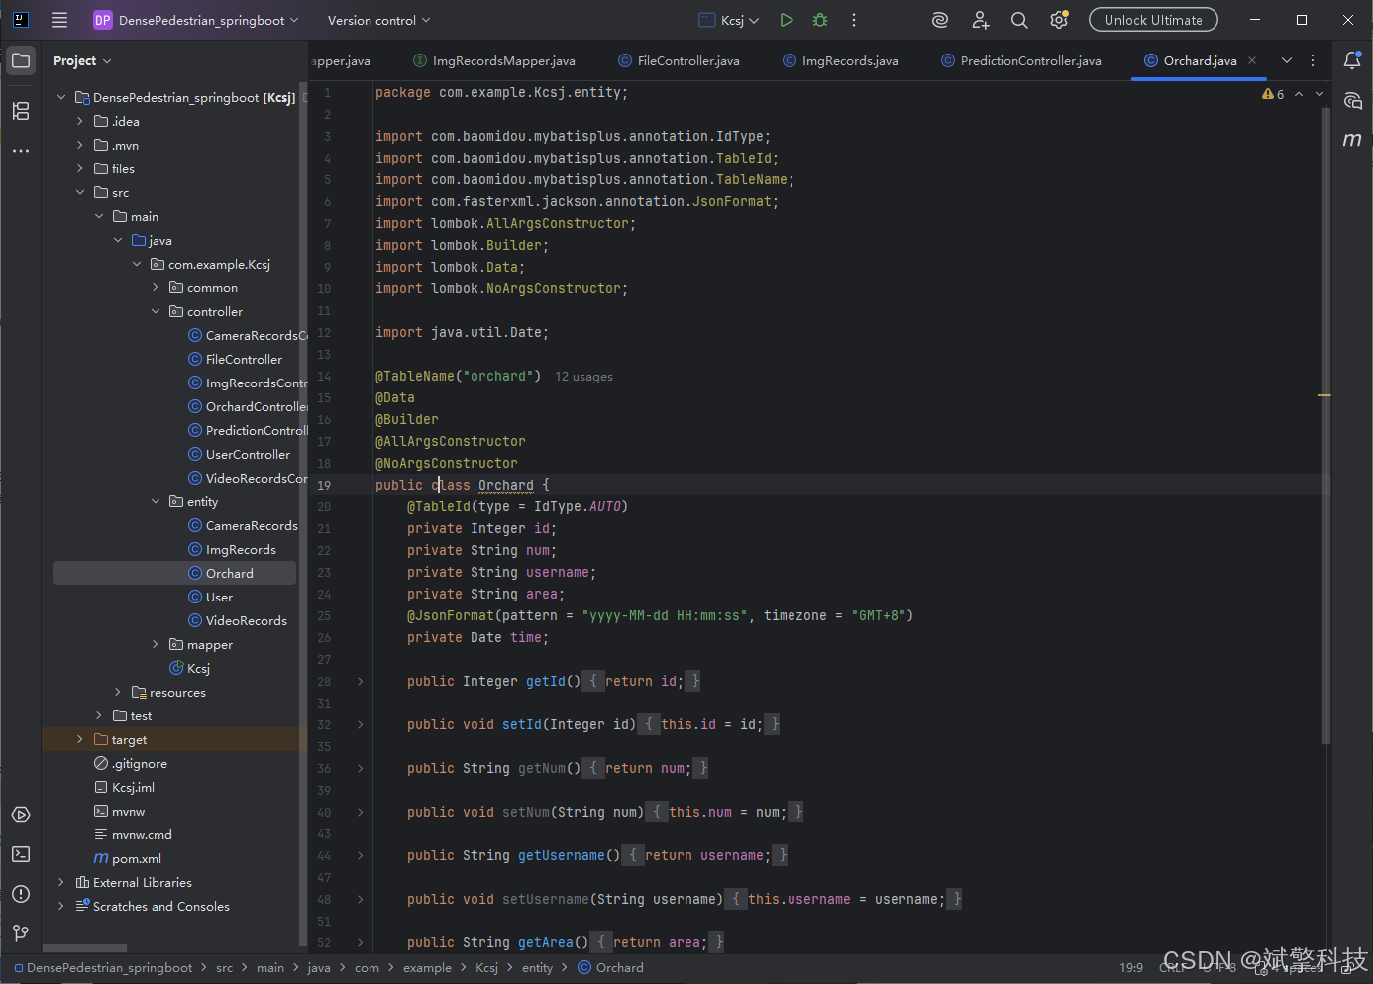Click the warnings indicator showing 6
The image size is (1373, 984).
pyautogui.click(x=1273, y=94)
